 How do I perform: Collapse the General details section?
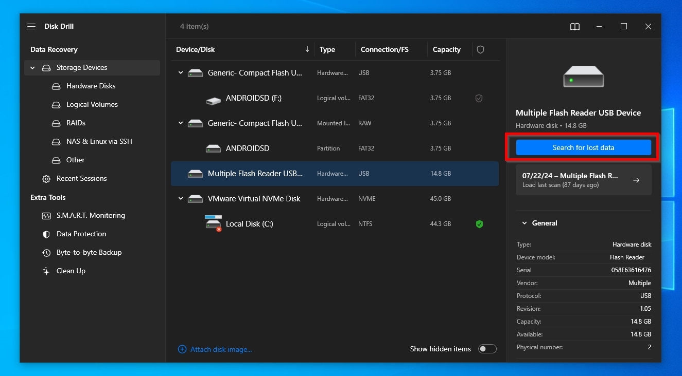pyautogui.click(x=524, y=223)
